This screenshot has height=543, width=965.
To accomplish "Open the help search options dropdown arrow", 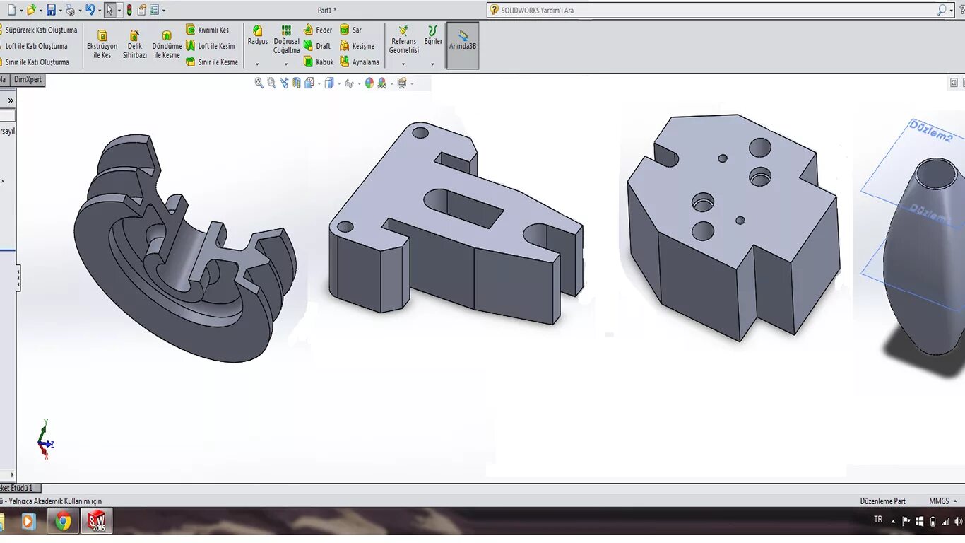I will pyautogui.click(x=950, y=11).
